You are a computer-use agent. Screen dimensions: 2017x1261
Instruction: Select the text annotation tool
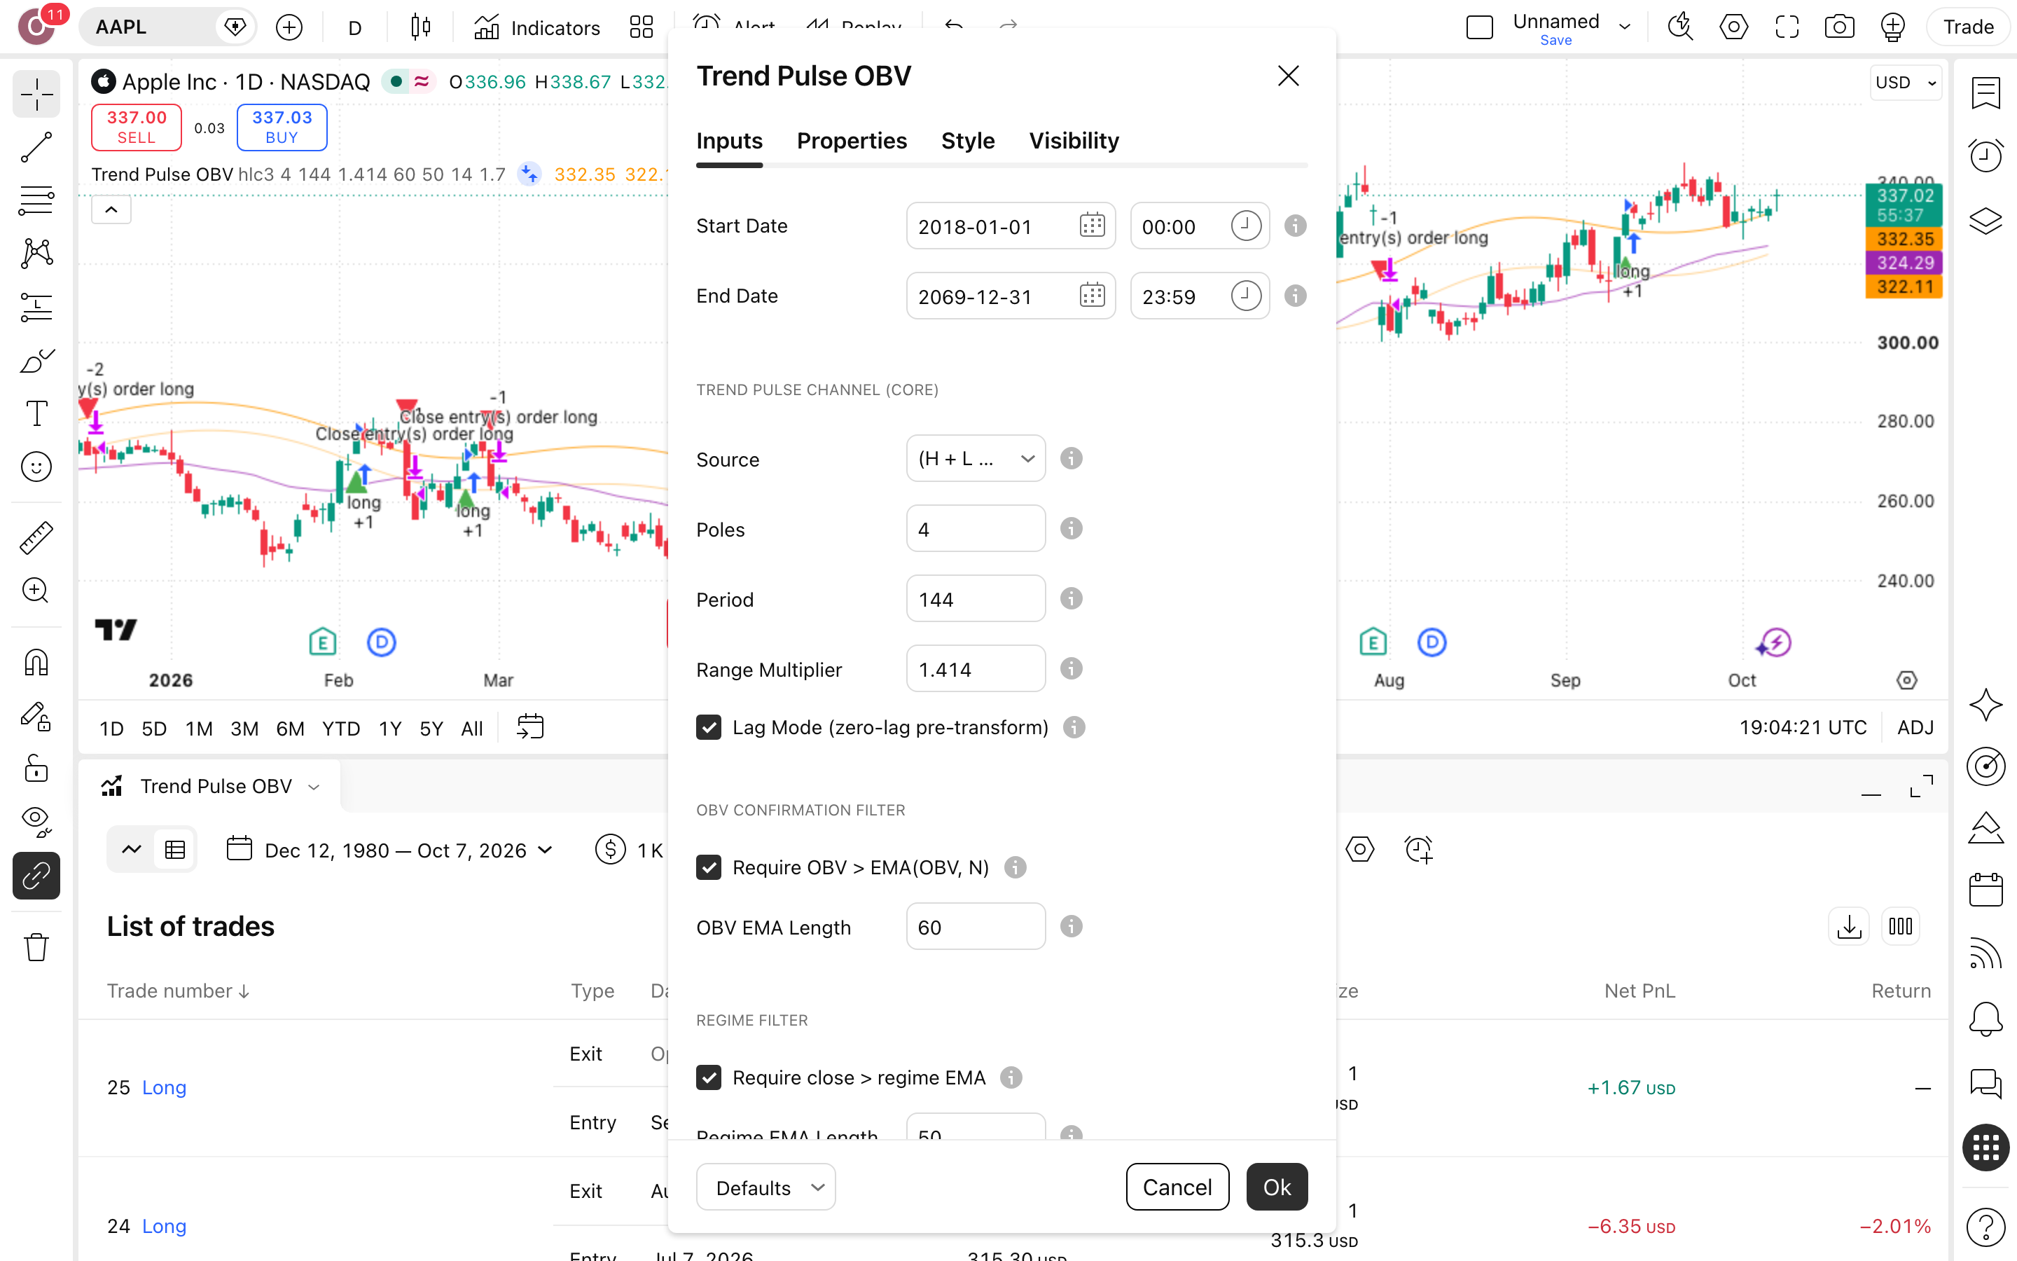pyautogui.click(x=36, y=413)
